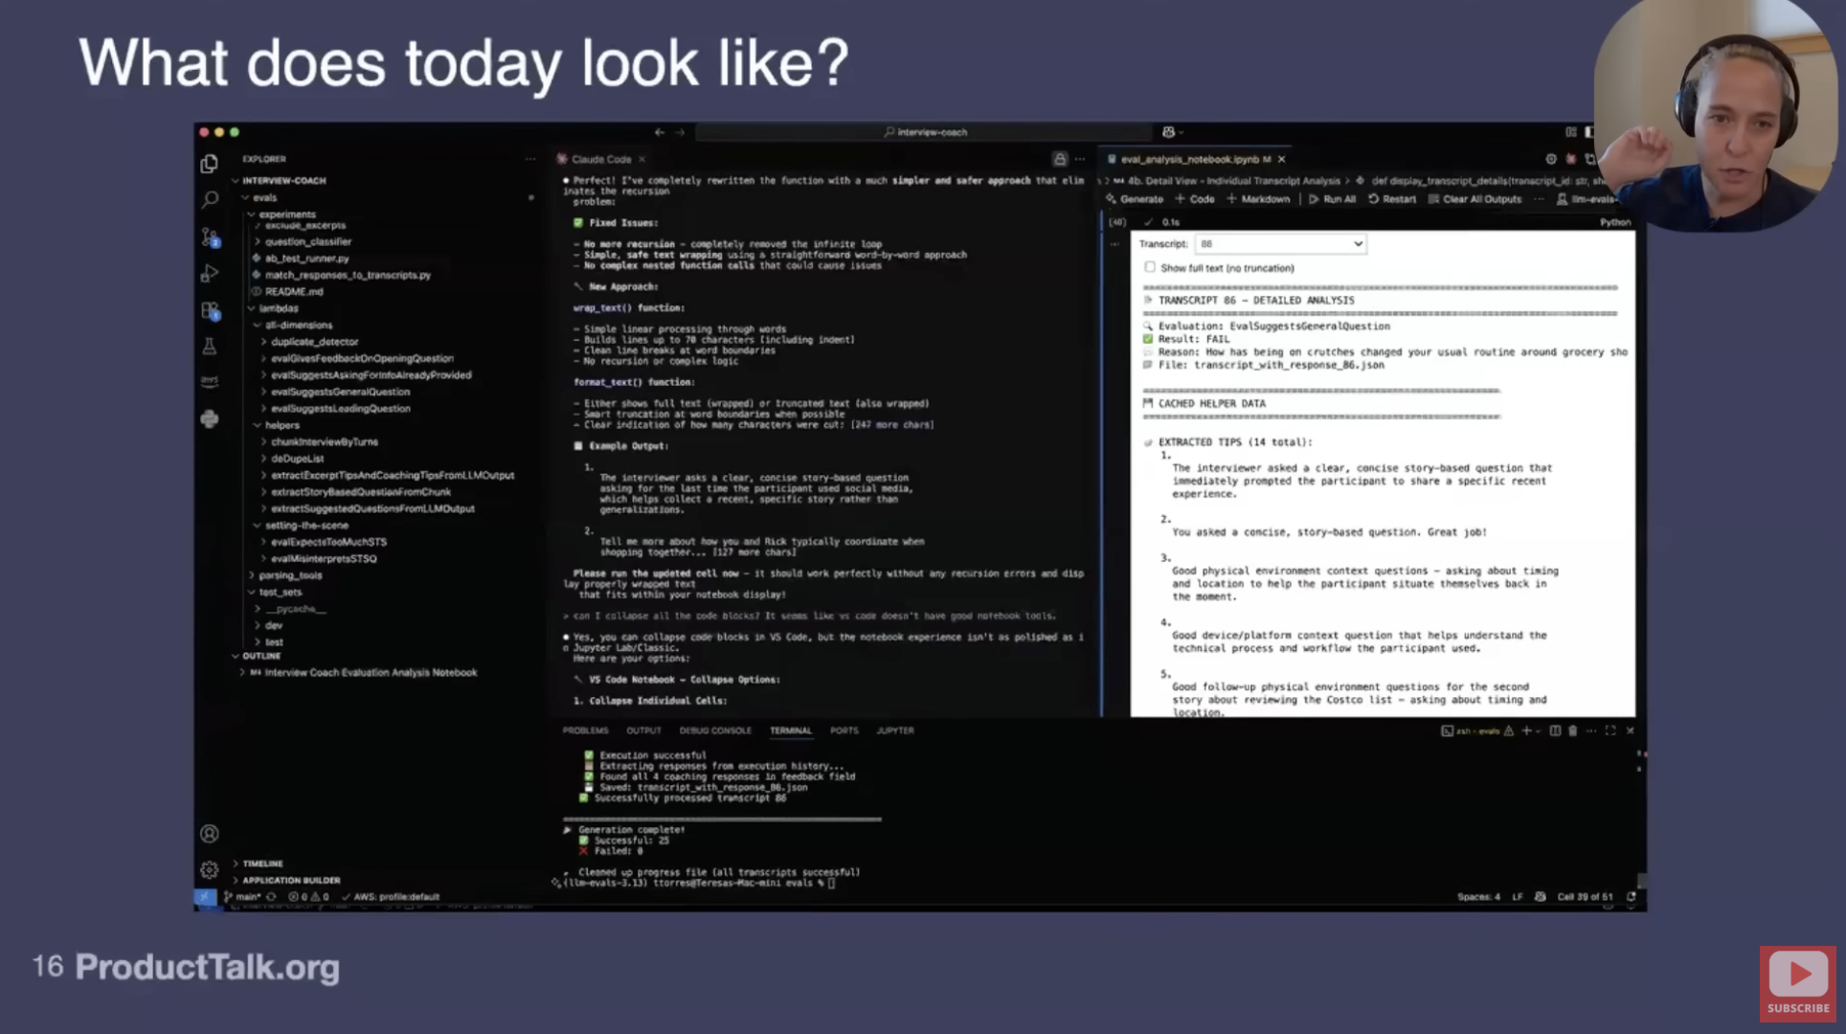1846x1034 pixels.
Task: Open the AWS toolkit sidebar icon
Action: [x=210, y=381]
